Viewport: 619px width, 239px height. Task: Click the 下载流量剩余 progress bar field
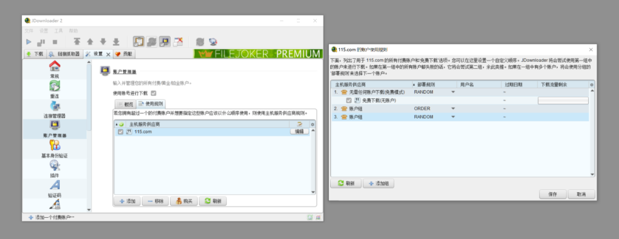[x=563, y=101]
